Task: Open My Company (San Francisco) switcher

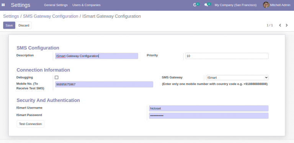Action: point(235,5)
